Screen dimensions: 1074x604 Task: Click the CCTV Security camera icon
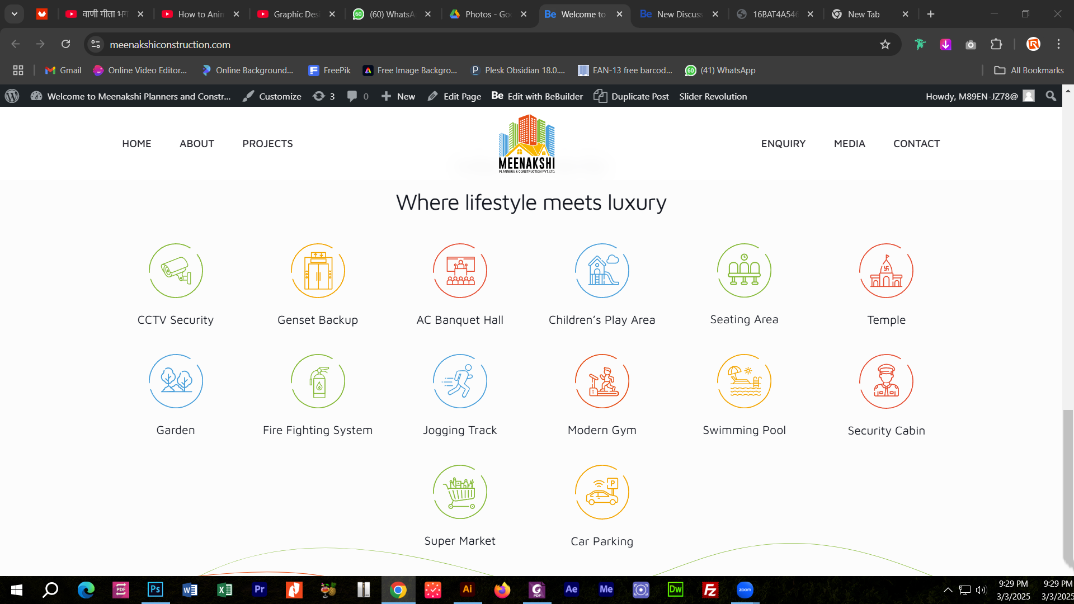(176, 271)
